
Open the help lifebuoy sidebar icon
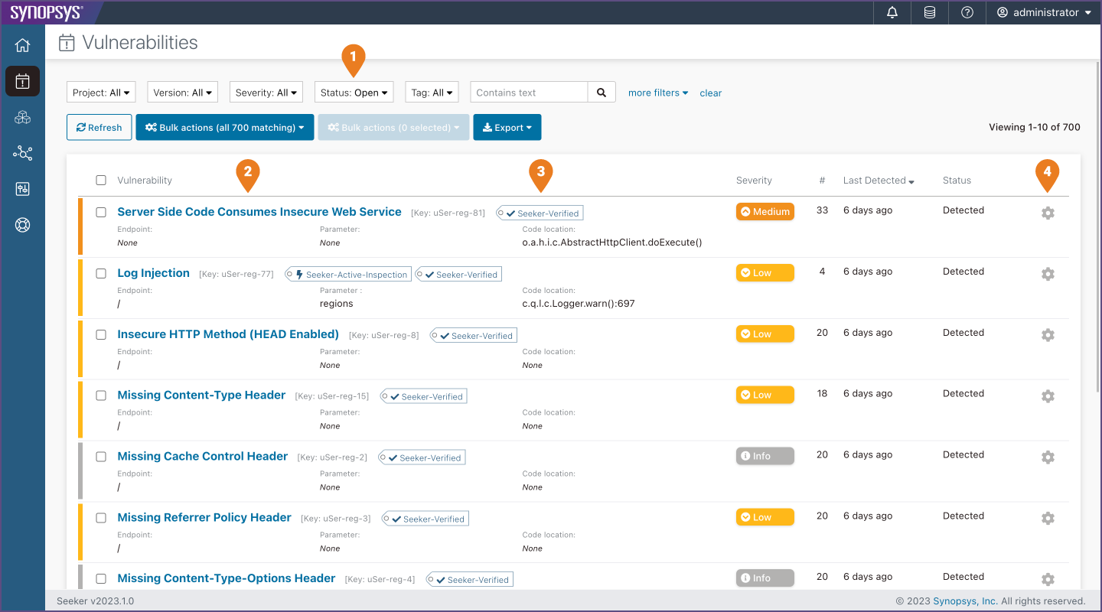[x=22, y=225]
